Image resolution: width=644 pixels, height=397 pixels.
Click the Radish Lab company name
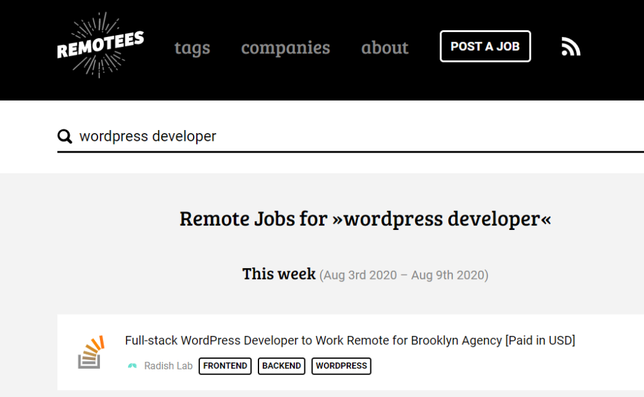click(x=168, y=366)
